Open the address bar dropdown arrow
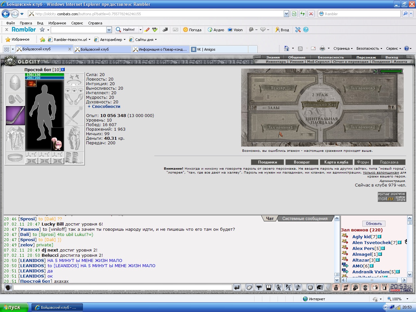 coord(286,14)
